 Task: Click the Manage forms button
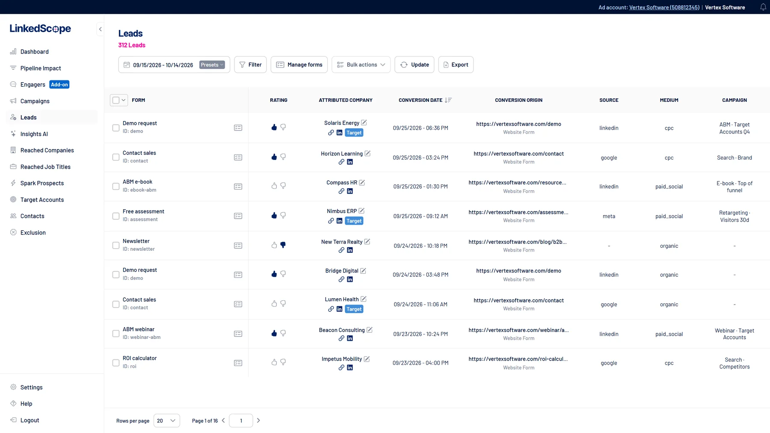pos(299,65)
